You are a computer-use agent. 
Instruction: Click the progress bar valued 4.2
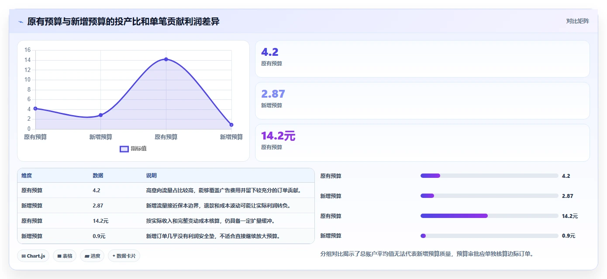click(x=489, y=176)
